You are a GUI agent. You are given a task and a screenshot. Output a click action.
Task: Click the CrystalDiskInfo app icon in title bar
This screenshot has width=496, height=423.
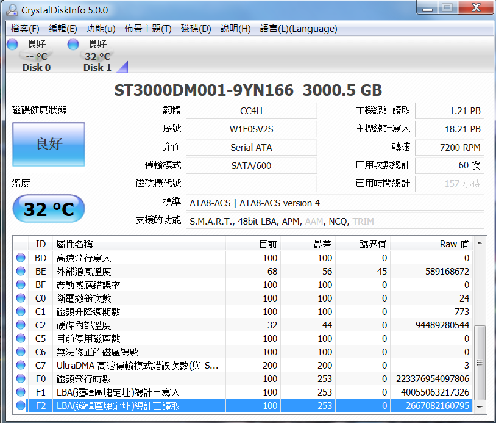point(11,10)
